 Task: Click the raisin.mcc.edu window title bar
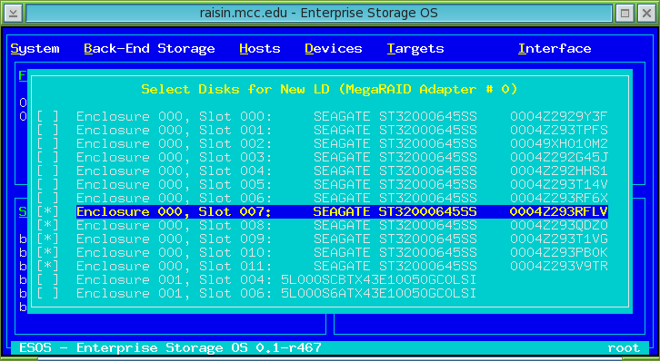(318, 13)
